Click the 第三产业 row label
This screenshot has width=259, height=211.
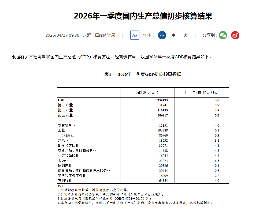(65, 115)
